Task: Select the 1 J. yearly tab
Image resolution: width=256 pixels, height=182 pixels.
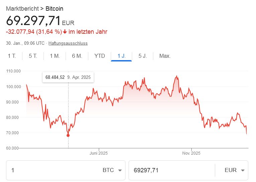Action: 121,56
